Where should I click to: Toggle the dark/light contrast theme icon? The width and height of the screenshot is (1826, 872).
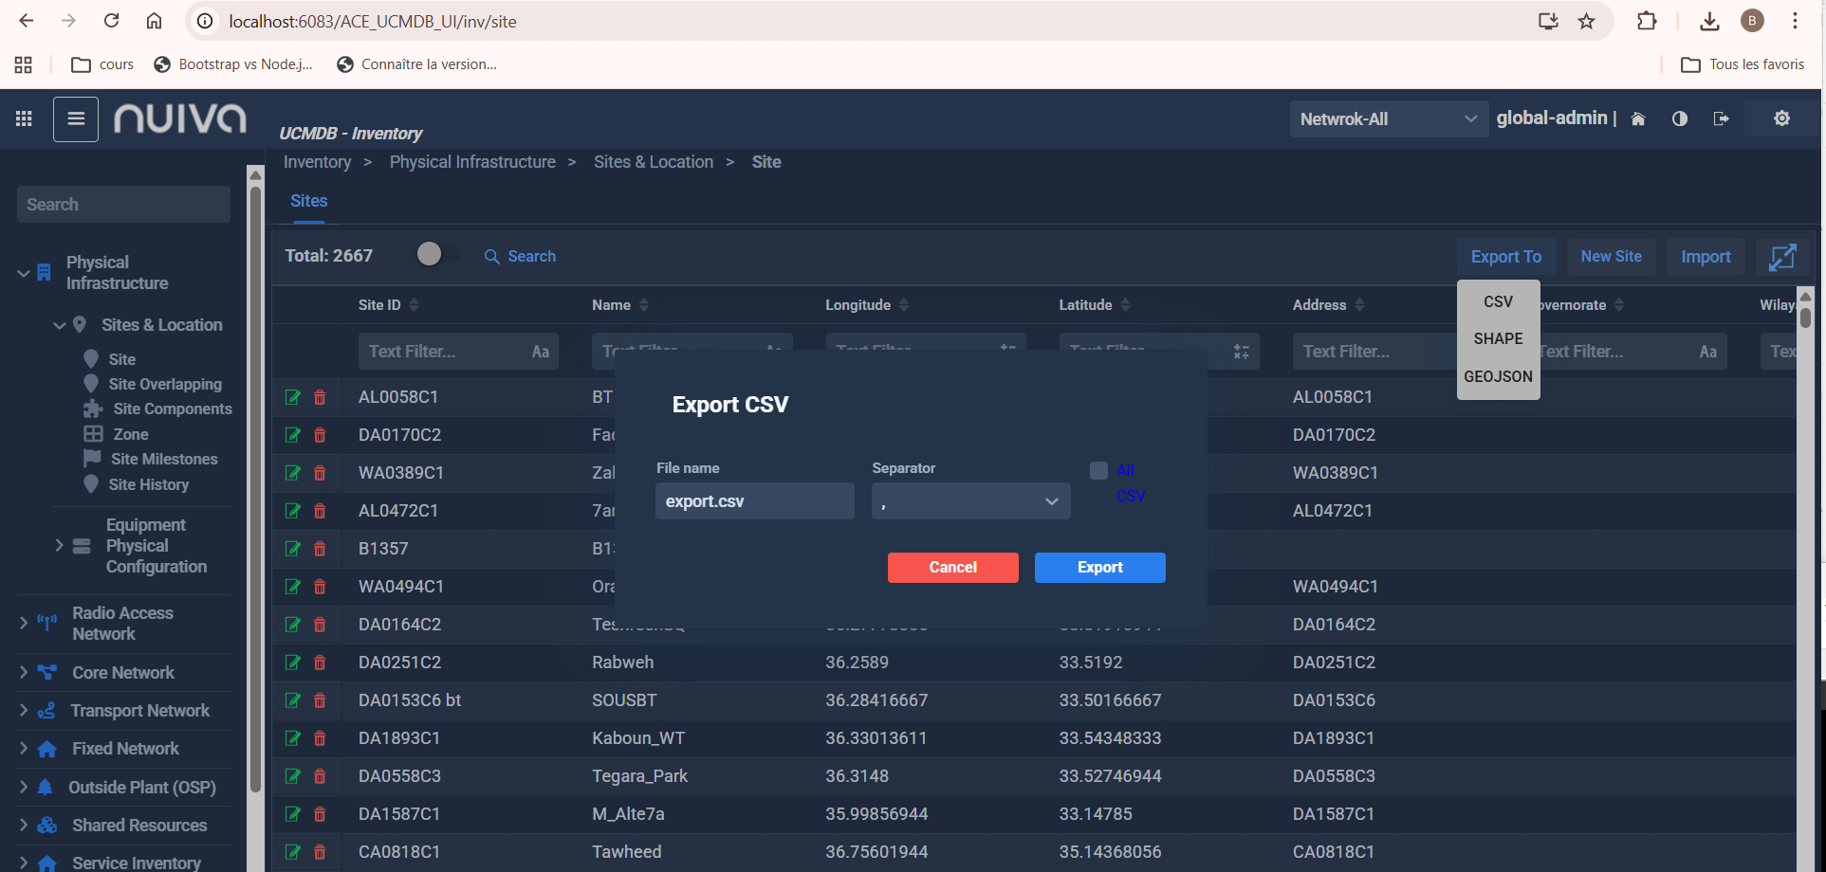tap(1679, 118)
